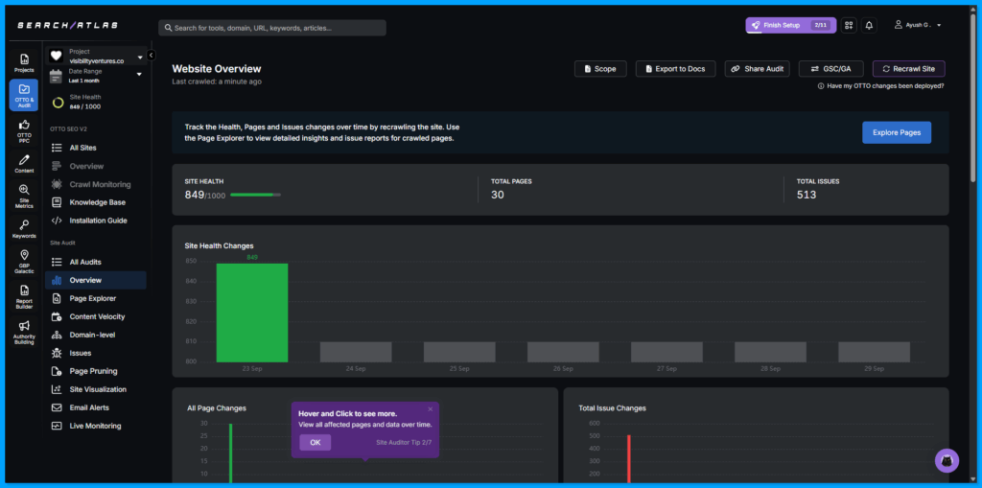This screenshot has height=488, width=982.
Task: Click Export to Docs
Action: pyautogui.click(x=675, y=69)
